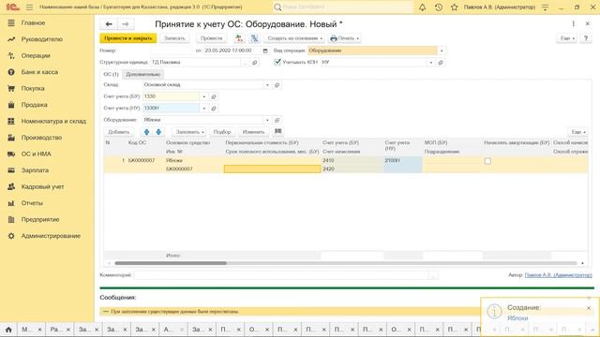Click the Записать button

click(174, 38)
